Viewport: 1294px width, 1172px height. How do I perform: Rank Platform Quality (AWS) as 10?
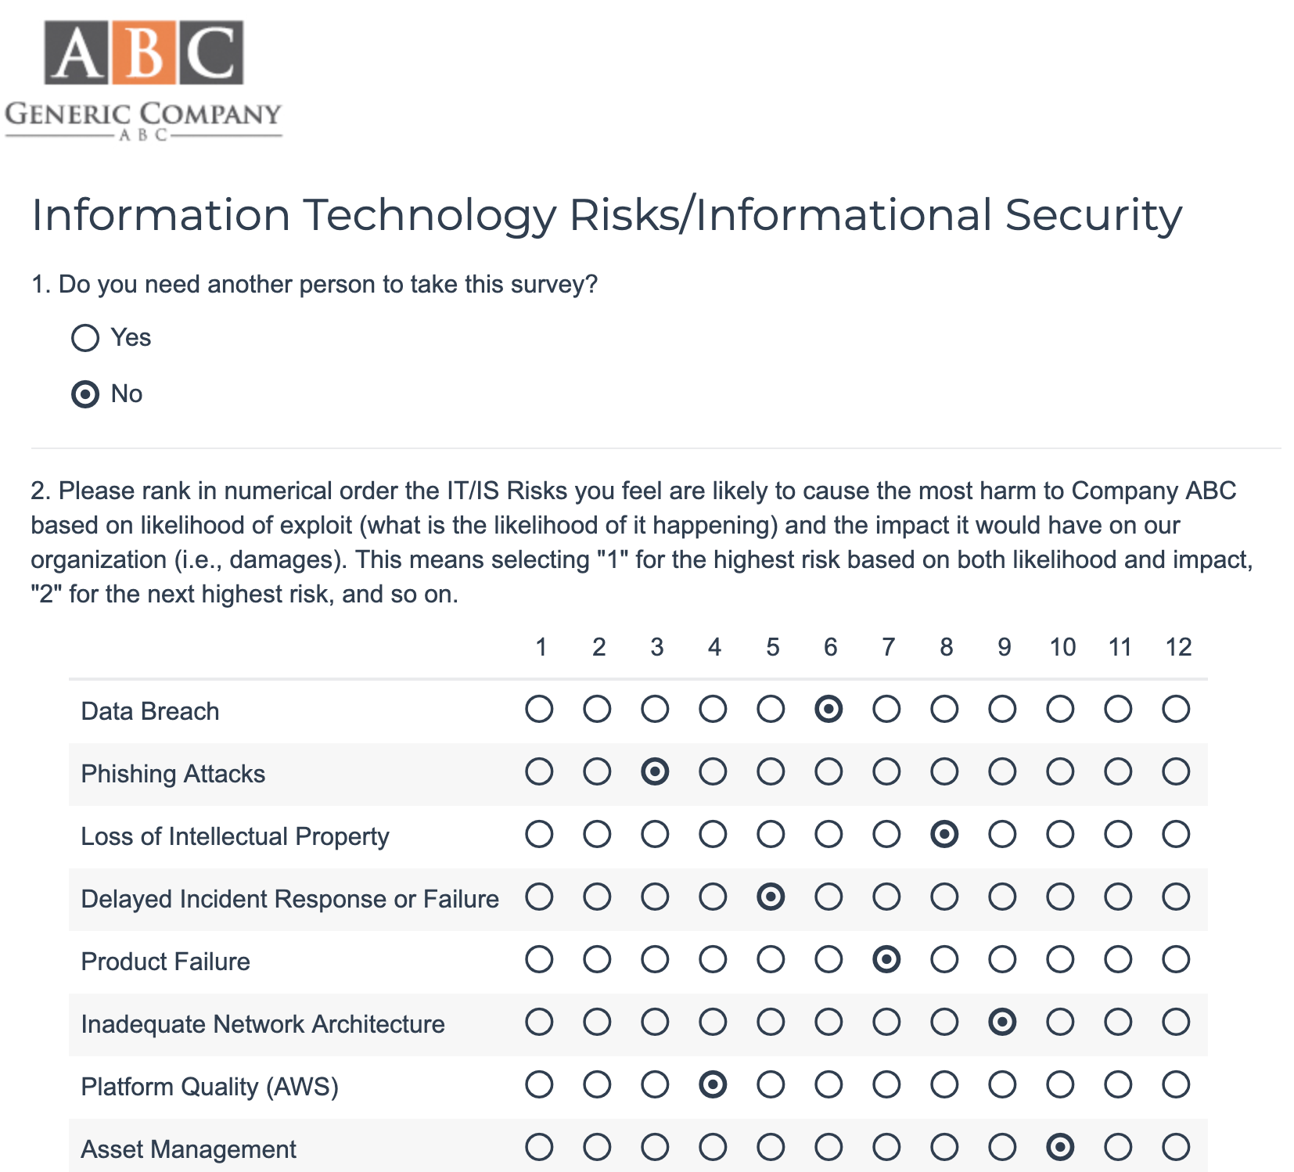coord(1060,1085)
